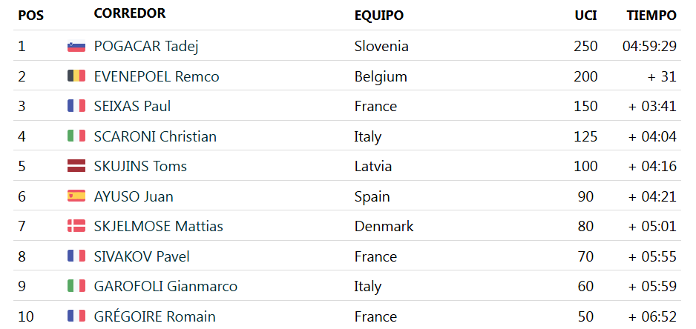The width and height of the screenshot is (696, 329).
Task: Open rider EVENEPOEL Remco's profile
Action: click(x=157, y=76)
